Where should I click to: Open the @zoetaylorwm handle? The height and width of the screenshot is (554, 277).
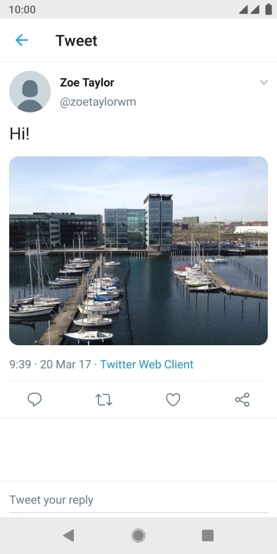98,102
